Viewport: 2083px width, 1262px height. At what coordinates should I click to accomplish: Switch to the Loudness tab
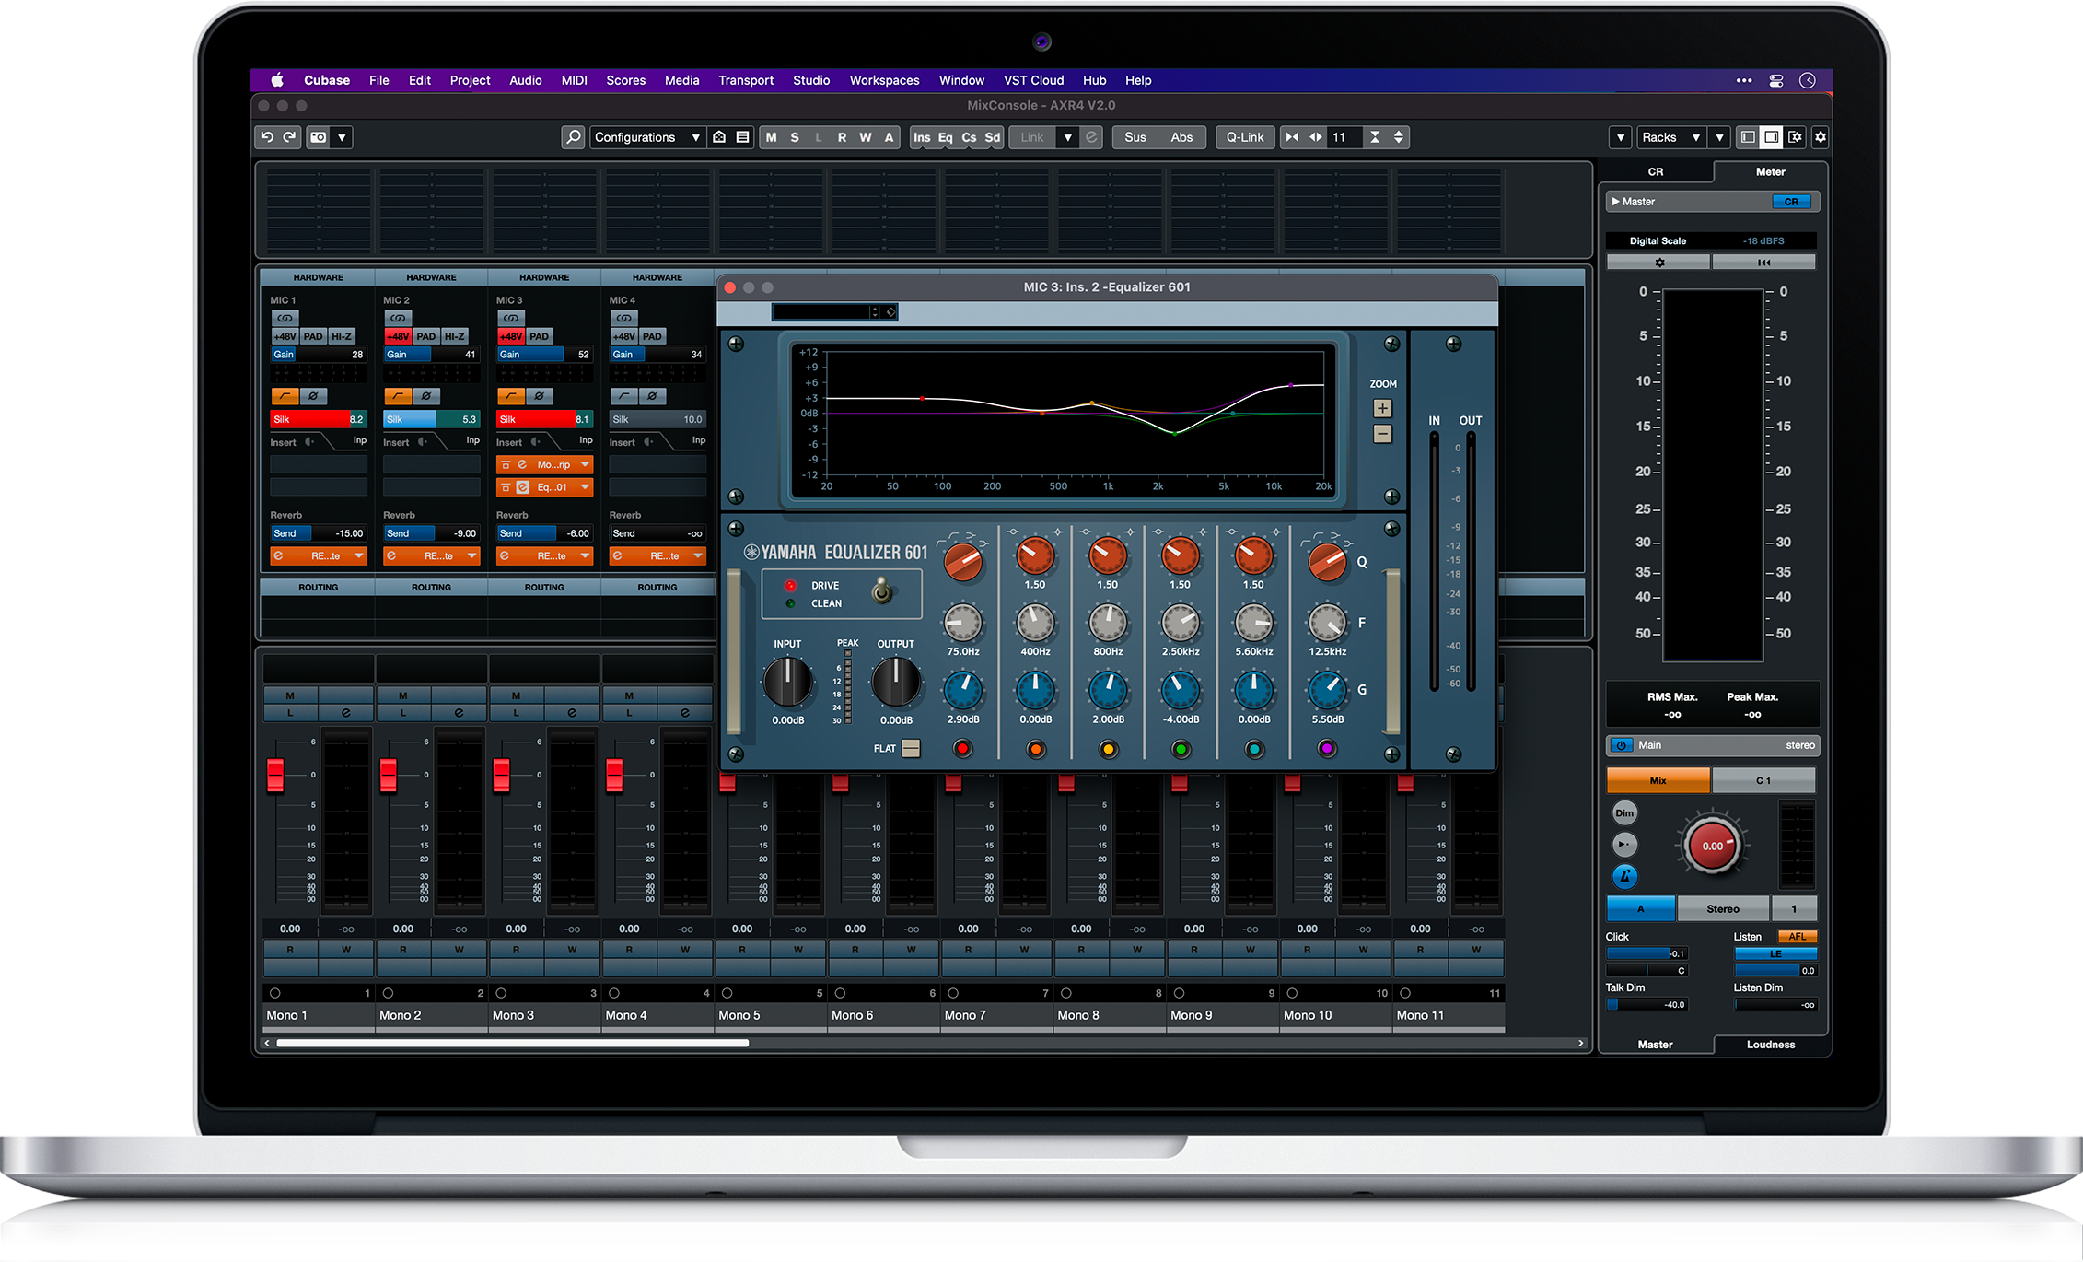[x=1770, y=1045]
